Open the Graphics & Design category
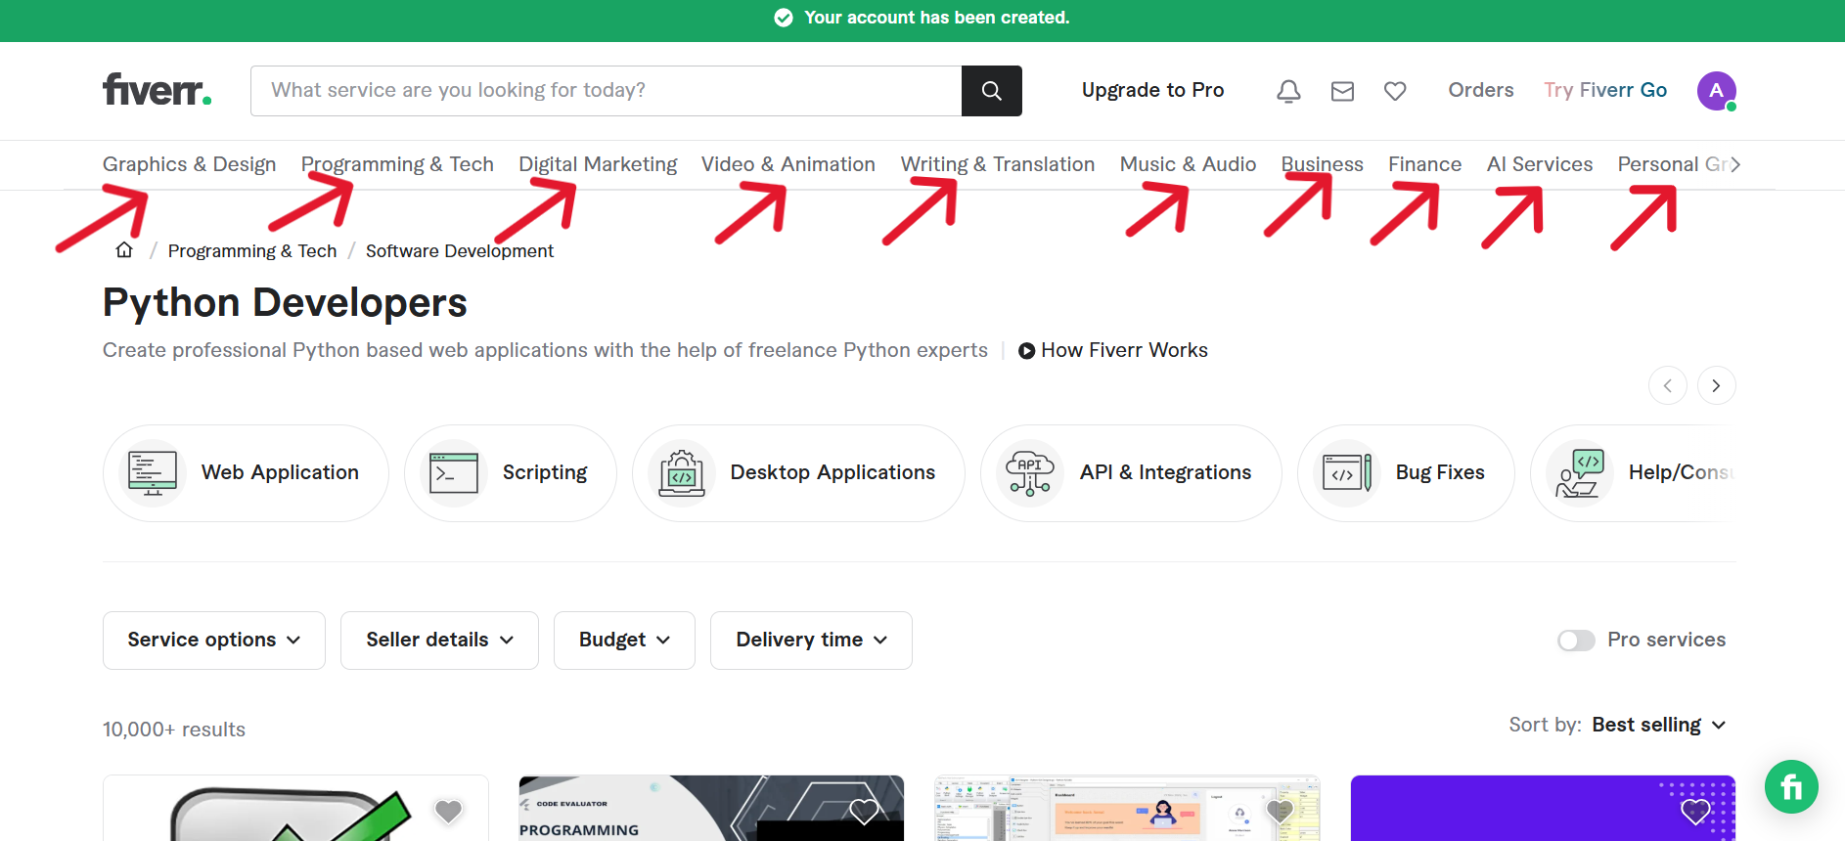Viewport: 1845px width, 841px height. point(190,164)
